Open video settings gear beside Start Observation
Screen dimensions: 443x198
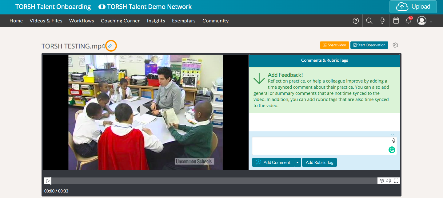(395, 45)
